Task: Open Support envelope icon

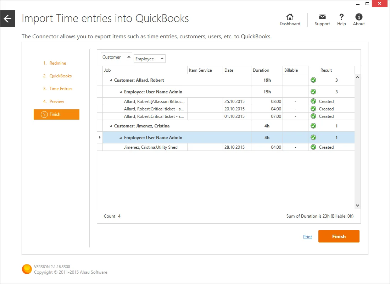Action: coord(322,17)
